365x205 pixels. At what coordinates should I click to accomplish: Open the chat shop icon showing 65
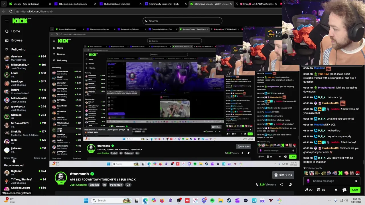point(321,190)
